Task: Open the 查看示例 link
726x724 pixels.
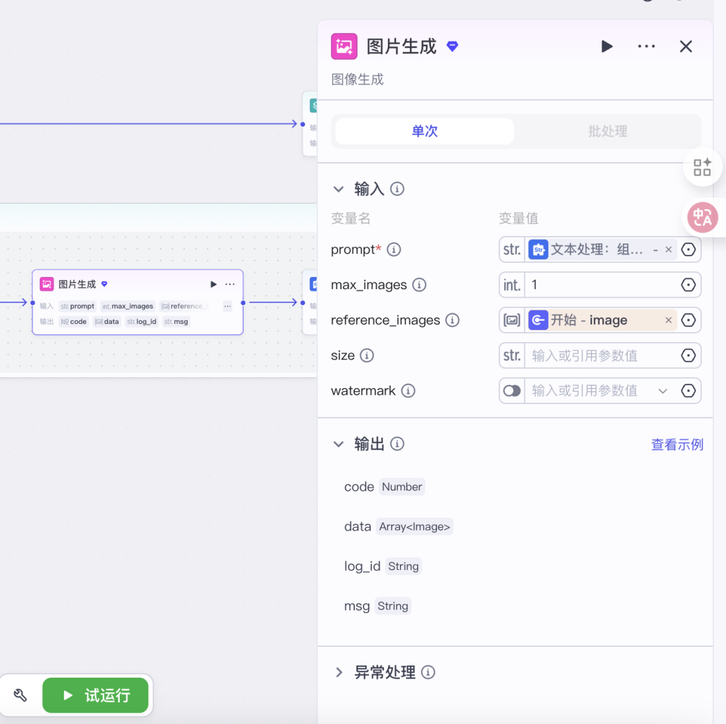Action: click(x=677, y=444)
